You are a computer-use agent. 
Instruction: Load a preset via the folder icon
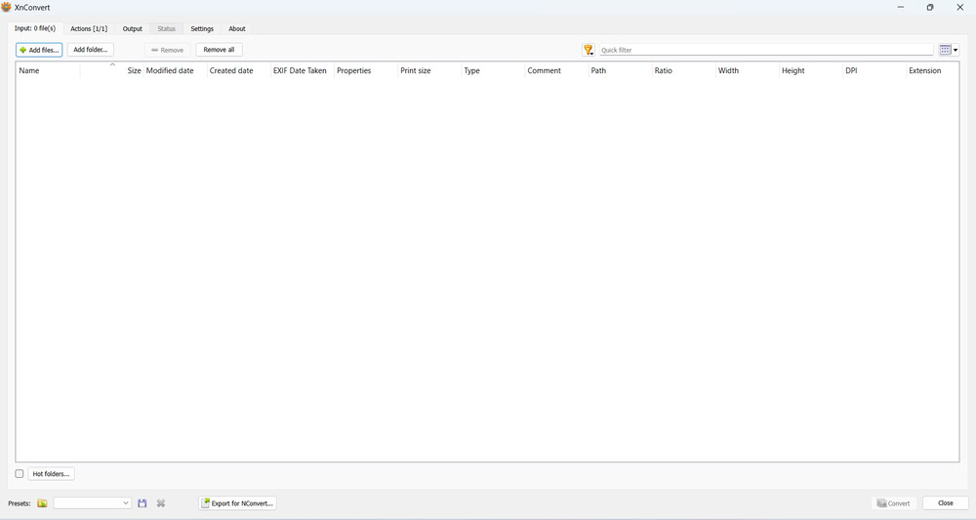click(42, 503)
